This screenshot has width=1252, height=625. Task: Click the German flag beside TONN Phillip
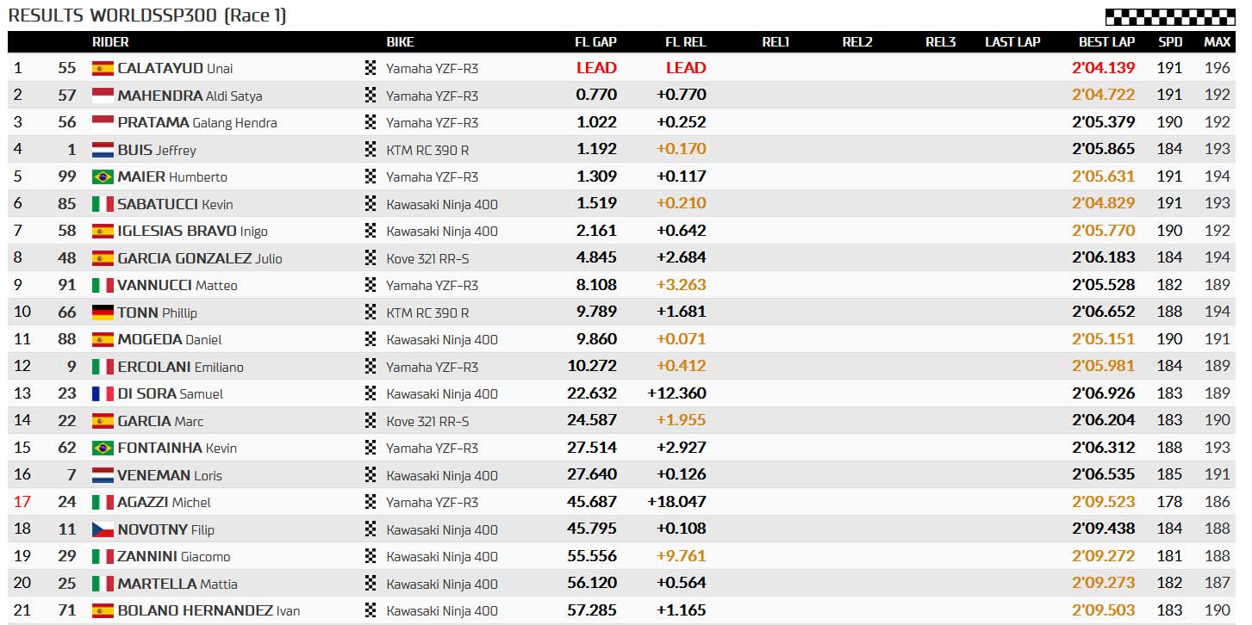[x=103, y=312]
